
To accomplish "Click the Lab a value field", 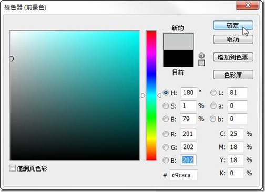I will [x=237, y=105].
